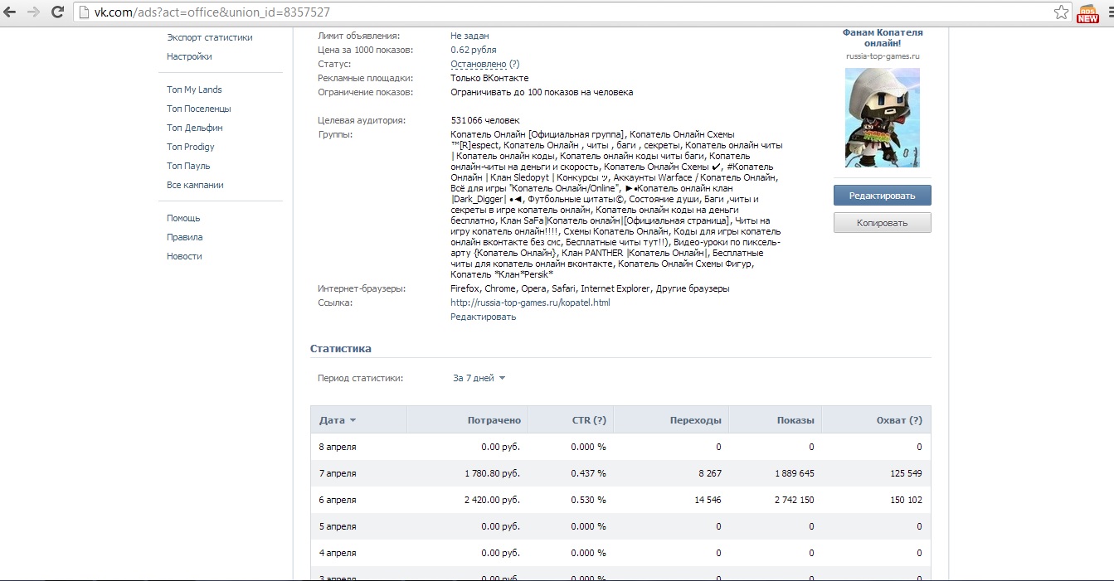Go forward with the browser forward arrow
Screen dimensions: 1114x581
(x=34, y=12)
